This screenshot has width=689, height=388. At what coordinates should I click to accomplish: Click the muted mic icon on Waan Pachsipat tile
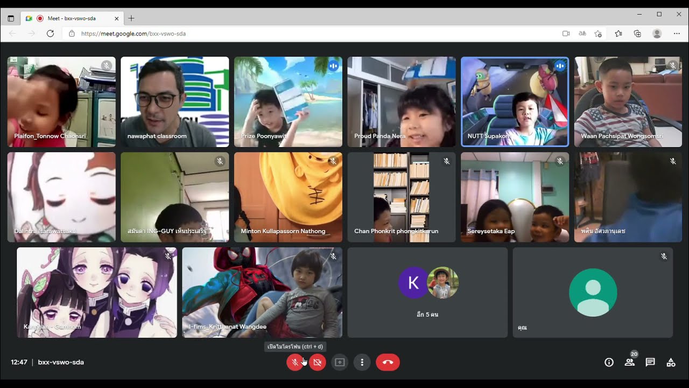tap(673, 66)
